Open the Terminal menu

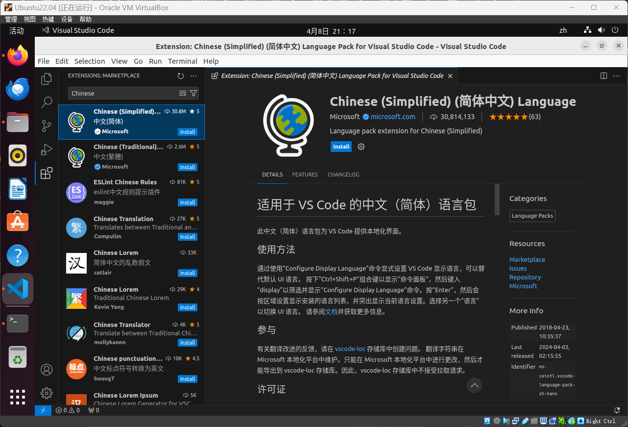tap(182, 61)
